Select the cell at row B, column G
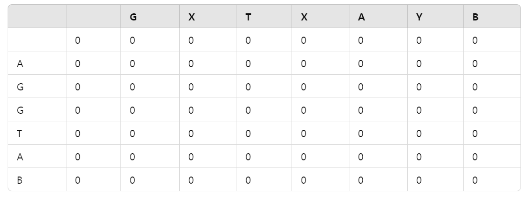Viewport: 531px width, 197px height. [150, 180]
